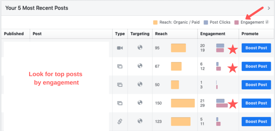Image resolution: width=275 pixels, height=131 pixels.
Task: Expand recent posts with the header chevron
Action: [x=269, y=8]
